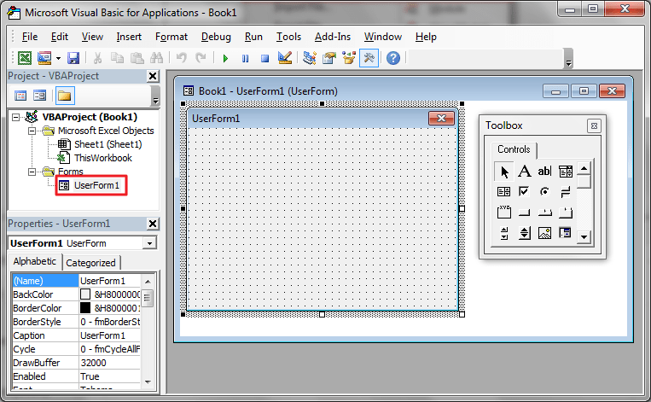This screenshot has height=402, width=651.
Task: Open the Tools menu
Action: (288, 37)
